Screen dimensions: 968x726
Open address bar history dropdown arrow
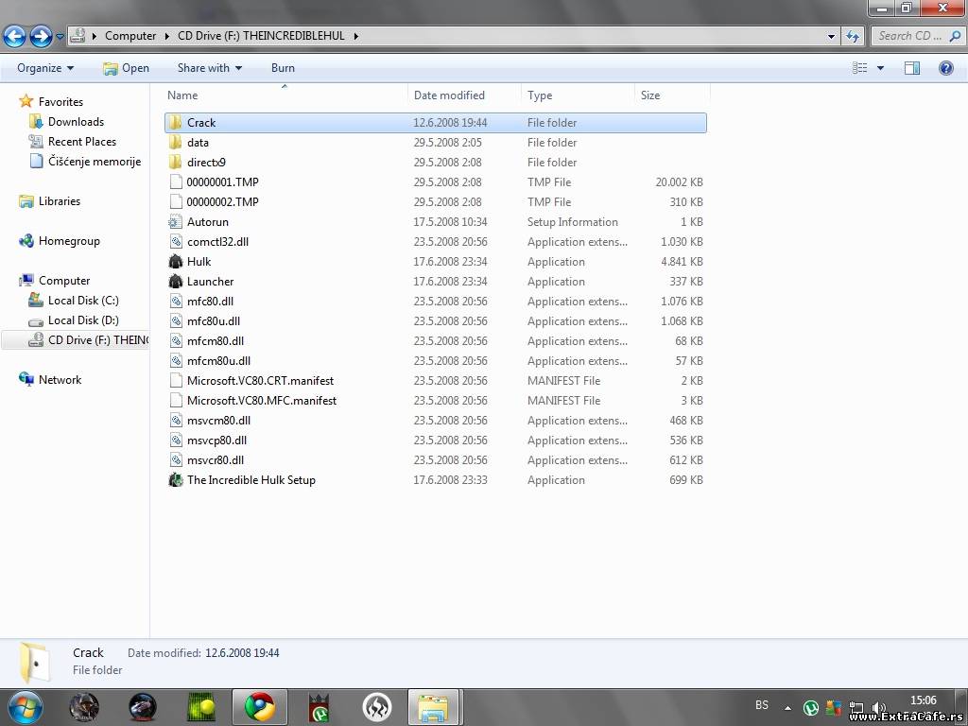click(x=831, y=36)
